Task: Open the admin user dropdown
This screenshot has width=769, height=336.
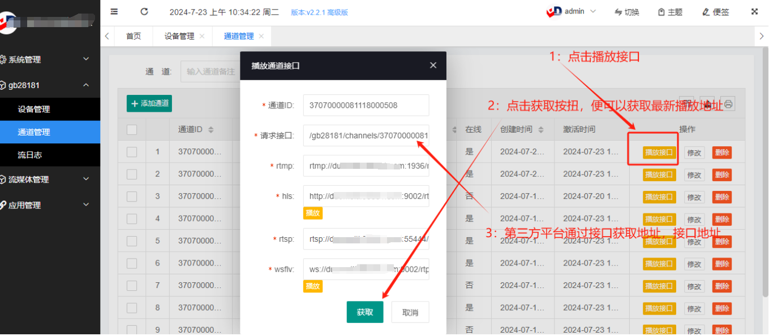Action: (572, 11)
